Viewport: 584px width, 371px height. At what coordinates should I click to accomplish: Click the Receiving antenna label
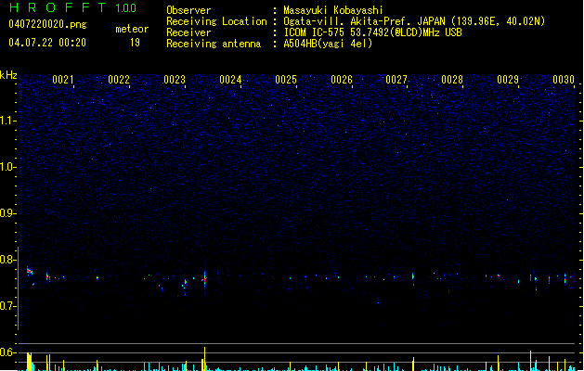tap(214, 44)
